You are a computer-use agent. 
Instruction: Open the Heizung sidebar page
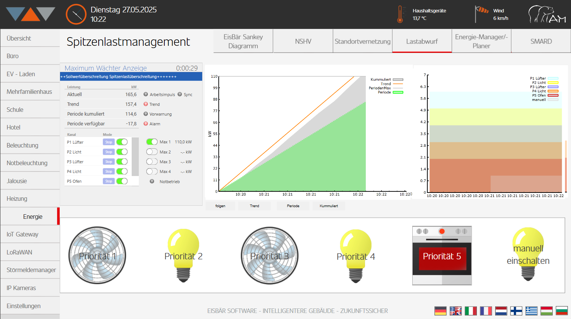coord(30,199)
